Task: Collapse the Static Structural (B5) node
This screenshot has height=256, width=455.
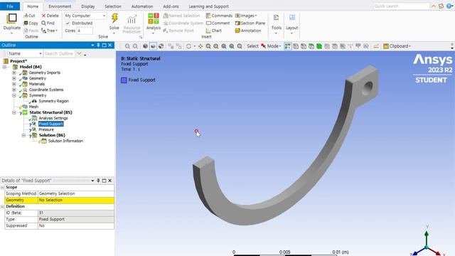Action: pyautogui.click(x=14, y=112)
